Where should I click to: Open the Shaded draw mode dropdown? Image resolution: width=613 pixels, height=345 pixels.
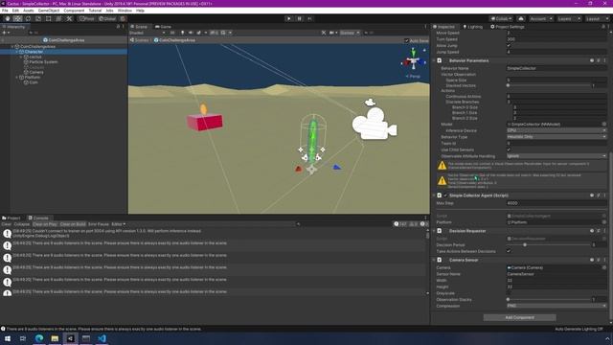[148, 33]
